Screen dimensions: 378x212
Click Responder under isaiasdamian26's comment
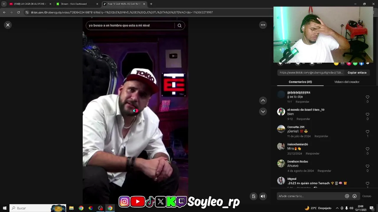click(x=312, y=153)
